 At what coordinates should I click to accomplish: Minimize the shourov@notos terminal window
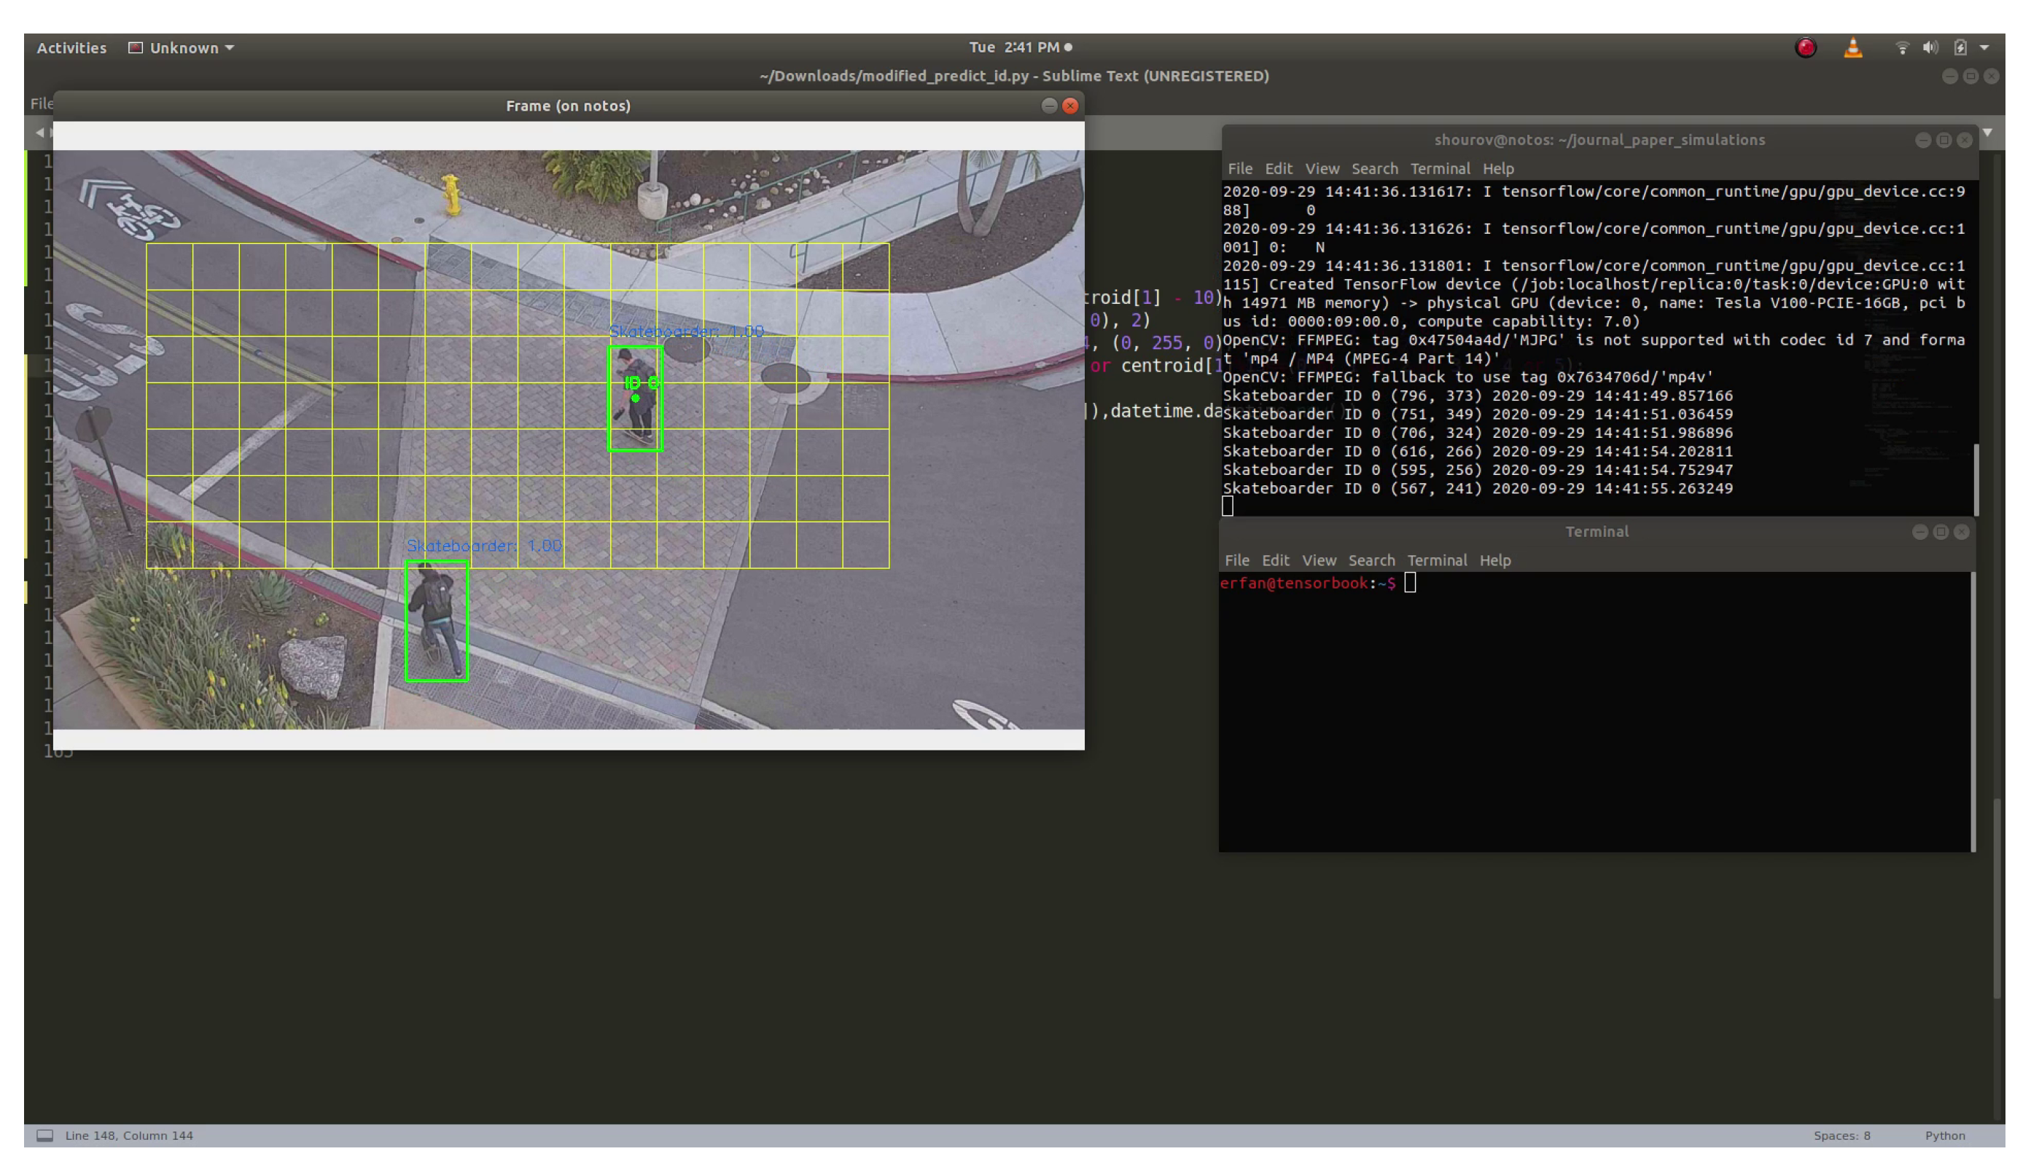(x=1922, y=141)
